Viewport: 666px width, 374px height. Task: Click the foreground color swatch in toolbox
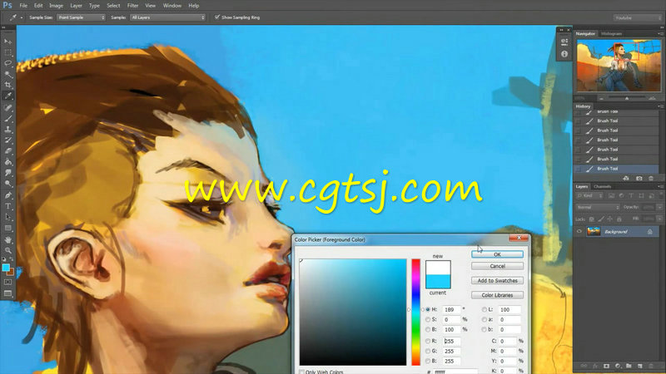tap(6, 267)
